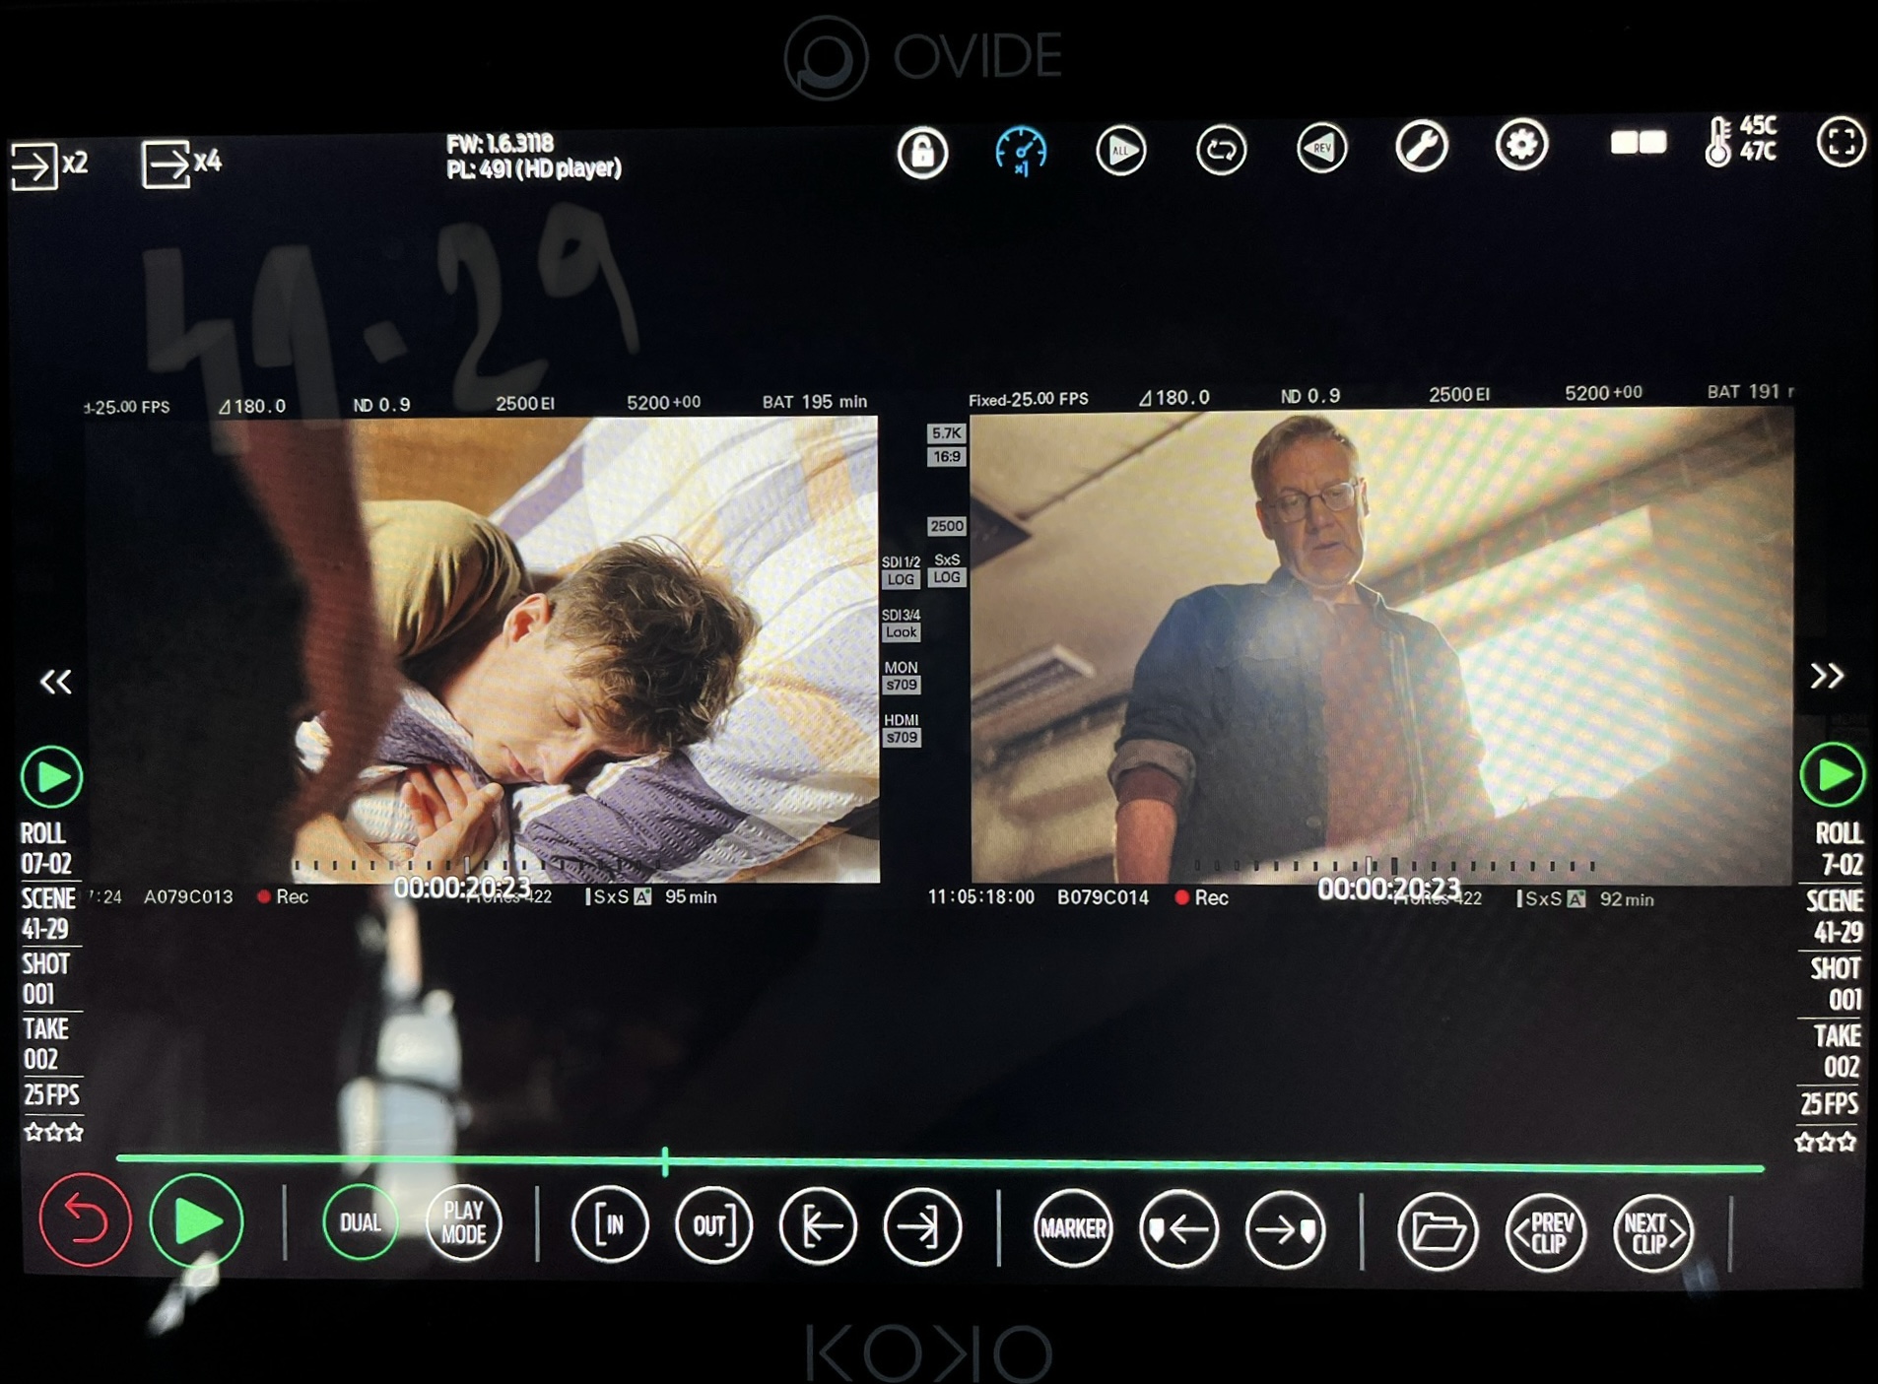
Task: Tap the lock screen icon
Action: (922, 153)
